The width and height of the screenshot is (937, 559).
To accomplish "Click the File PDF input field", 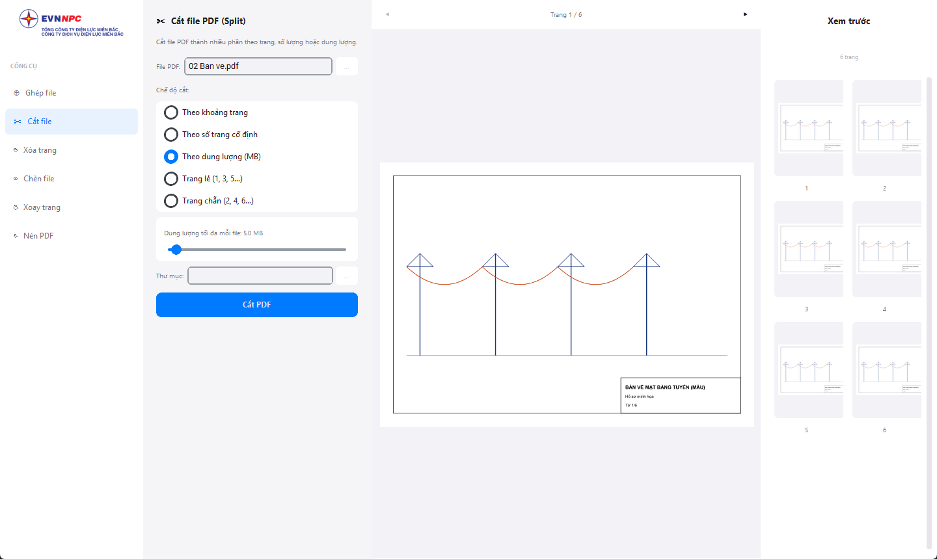I will (x=258, y=66).
